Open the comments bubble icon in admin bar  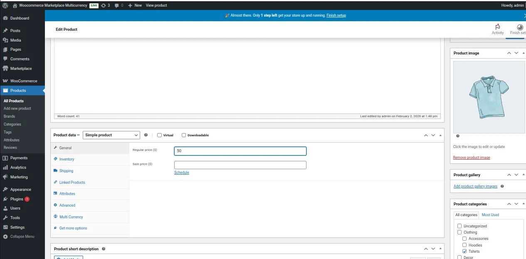117,5
